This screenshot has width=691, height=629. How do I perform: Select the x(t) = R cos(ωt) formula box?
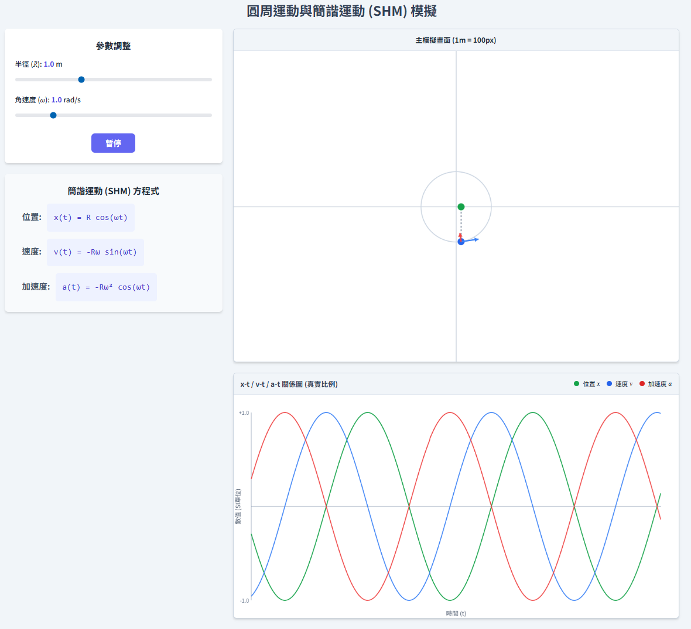click(x=91, y=218)
